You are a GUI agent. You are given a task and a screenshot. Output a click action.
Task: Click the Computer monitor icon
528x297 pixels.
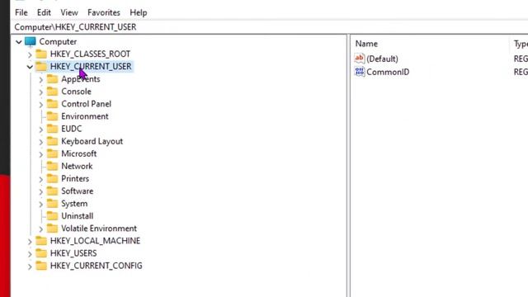[31, 41]
